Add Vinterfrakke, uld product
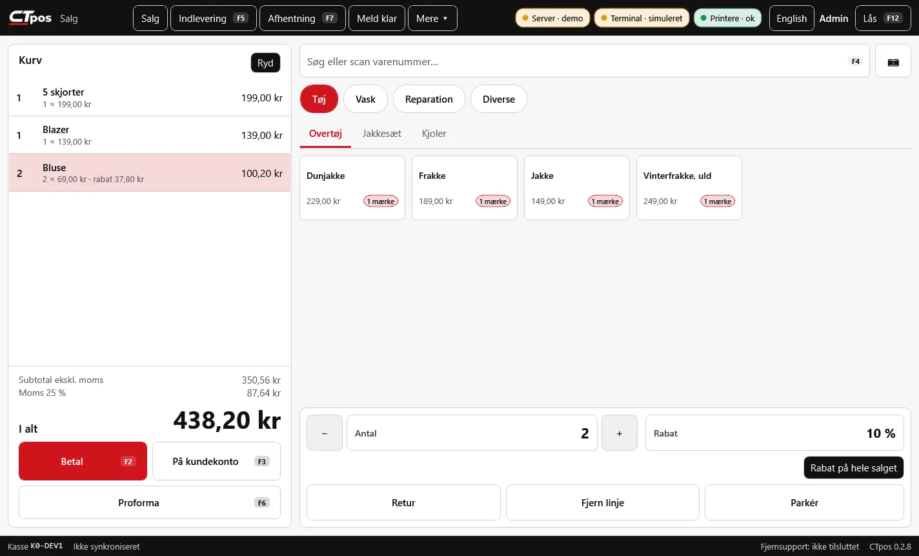Screen dimensions: 919x556 689,188
